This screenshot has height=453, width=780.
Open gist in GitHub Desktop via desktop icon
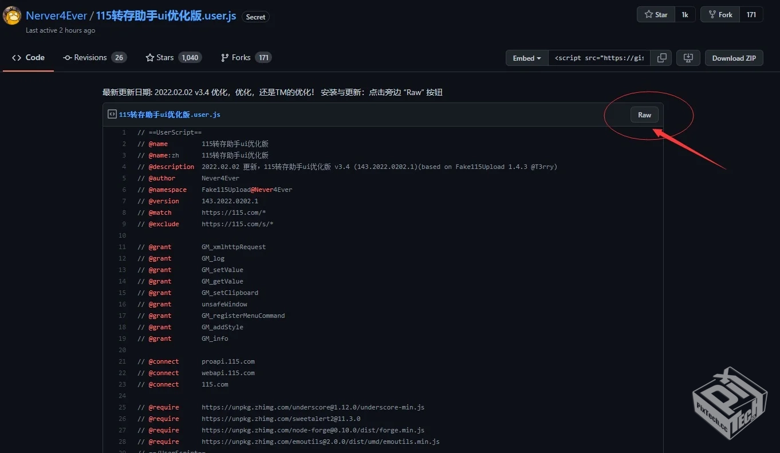pyautogui.click(x=688, y=57)
